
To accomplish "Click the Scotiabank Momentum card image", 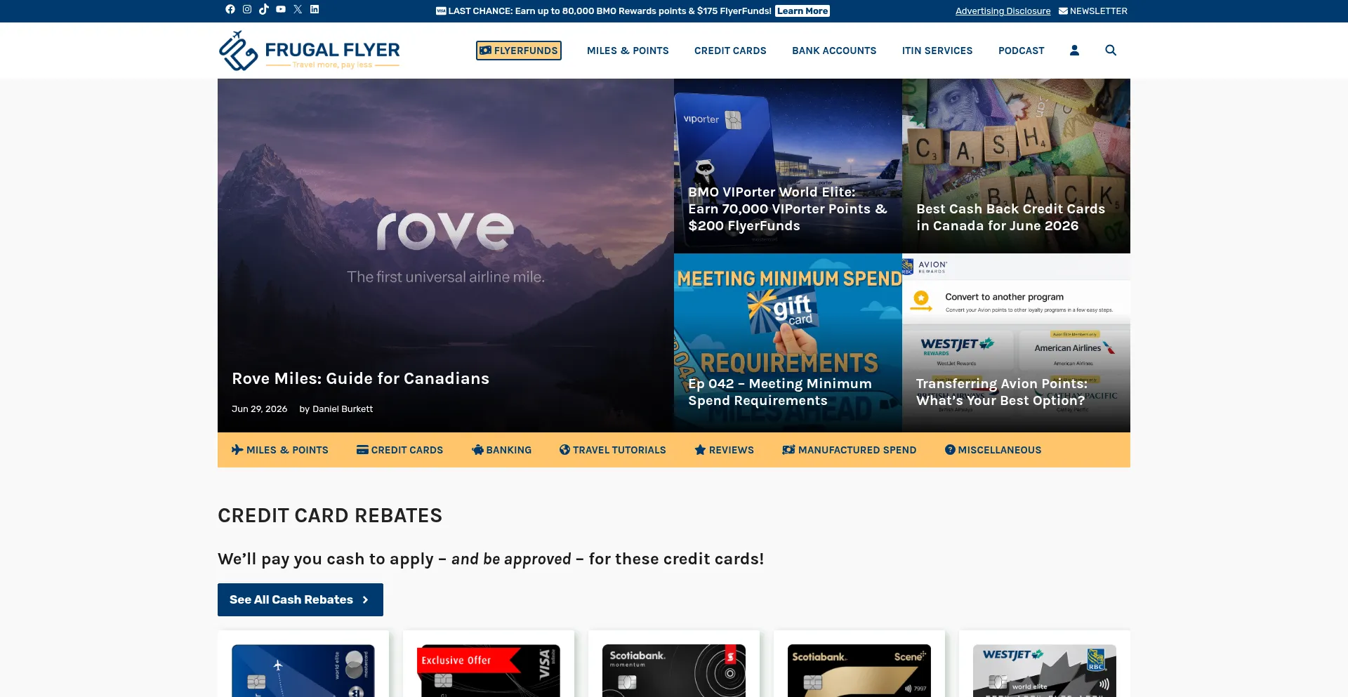I will [x=674, y=671].
